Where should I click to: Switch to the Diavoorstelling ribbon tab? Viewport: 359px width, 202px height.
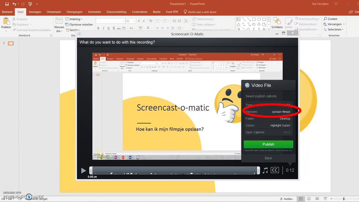[116, 12]
